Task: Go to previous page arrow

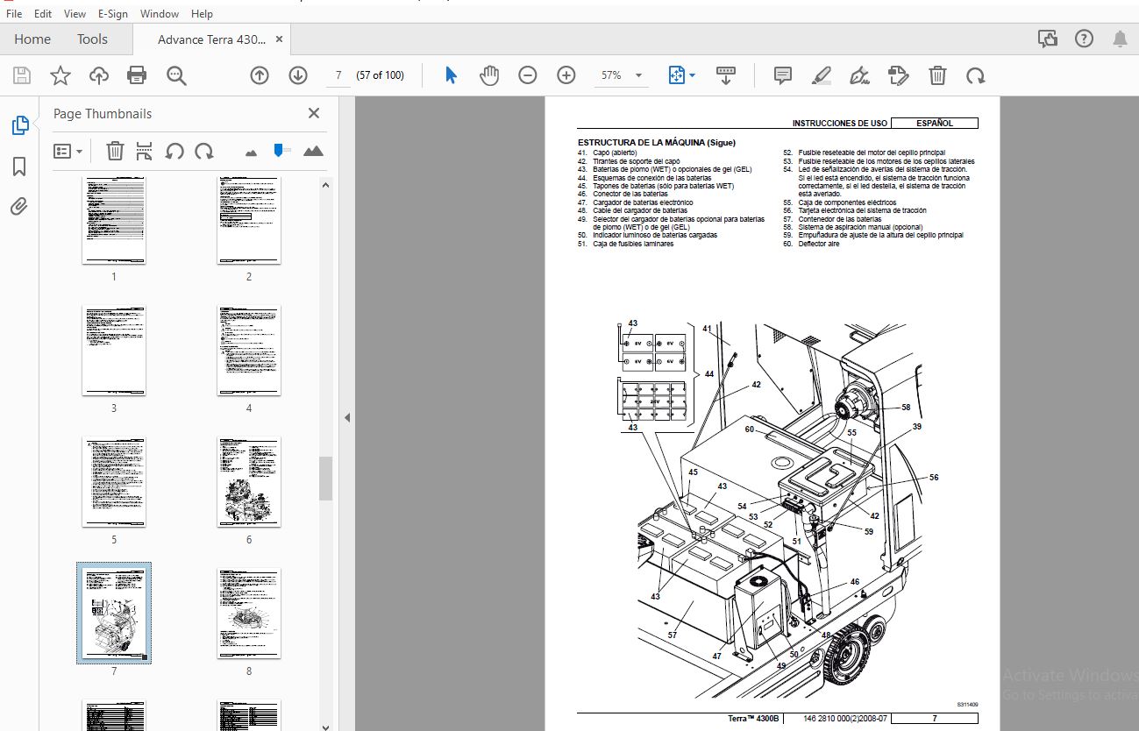Action: [260, 75]
